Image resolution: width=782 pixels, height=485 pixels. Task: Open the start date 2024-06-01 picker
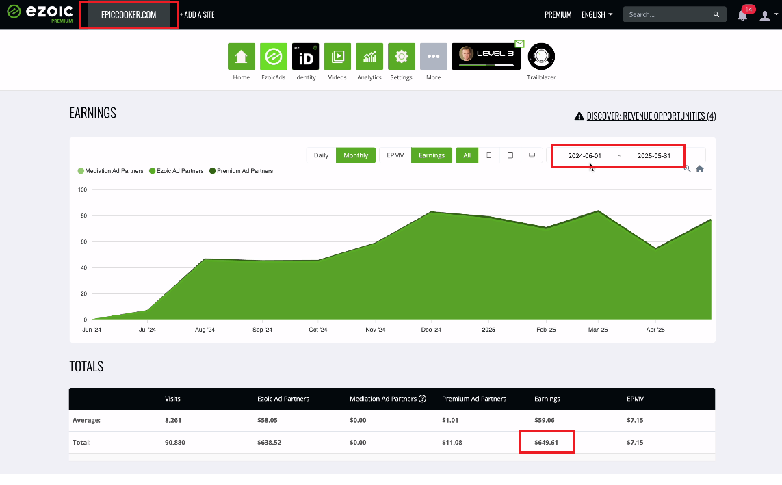tap(584, 155)
